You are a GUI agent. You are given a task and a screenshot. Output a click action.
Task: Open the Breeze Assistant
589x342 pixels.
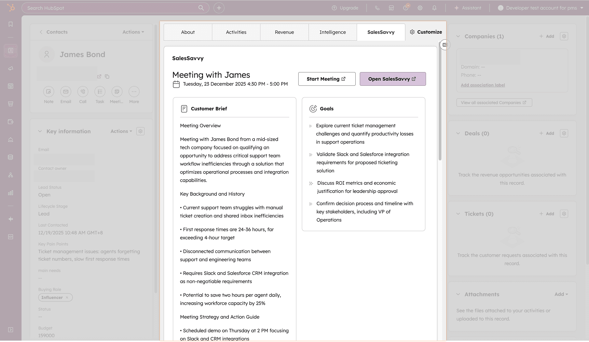(467, 8)
